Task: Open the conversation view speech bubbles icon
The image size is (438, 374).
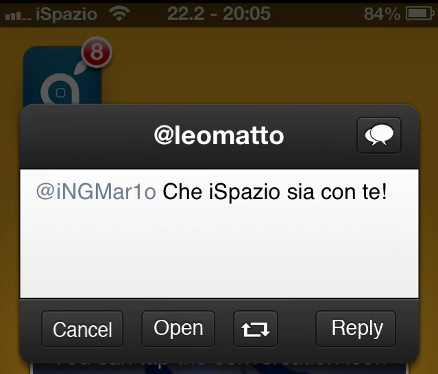Action: tap(378, 135)
